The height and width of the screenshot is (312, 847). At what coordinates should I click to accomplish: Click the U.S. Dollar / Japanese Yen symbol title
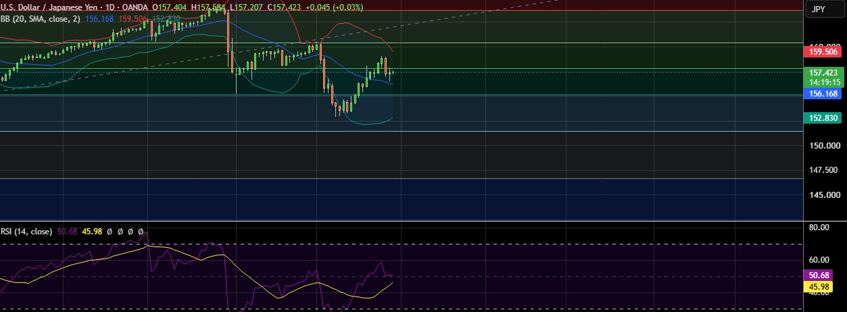[x=48, y=7]
